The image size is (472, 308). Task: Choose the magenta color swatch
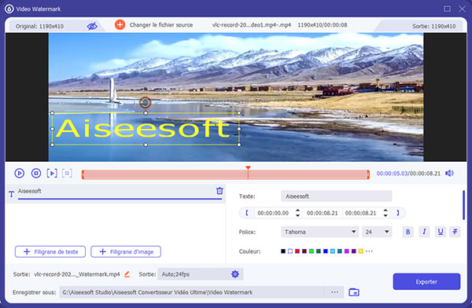pyautogui.click(x=347, y=251)
